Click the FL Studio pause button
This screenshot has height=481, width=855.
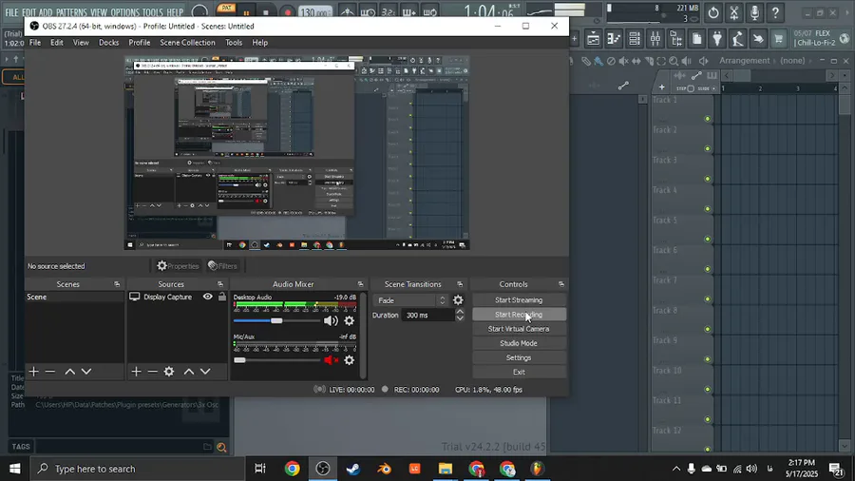(x=246, y=13)
